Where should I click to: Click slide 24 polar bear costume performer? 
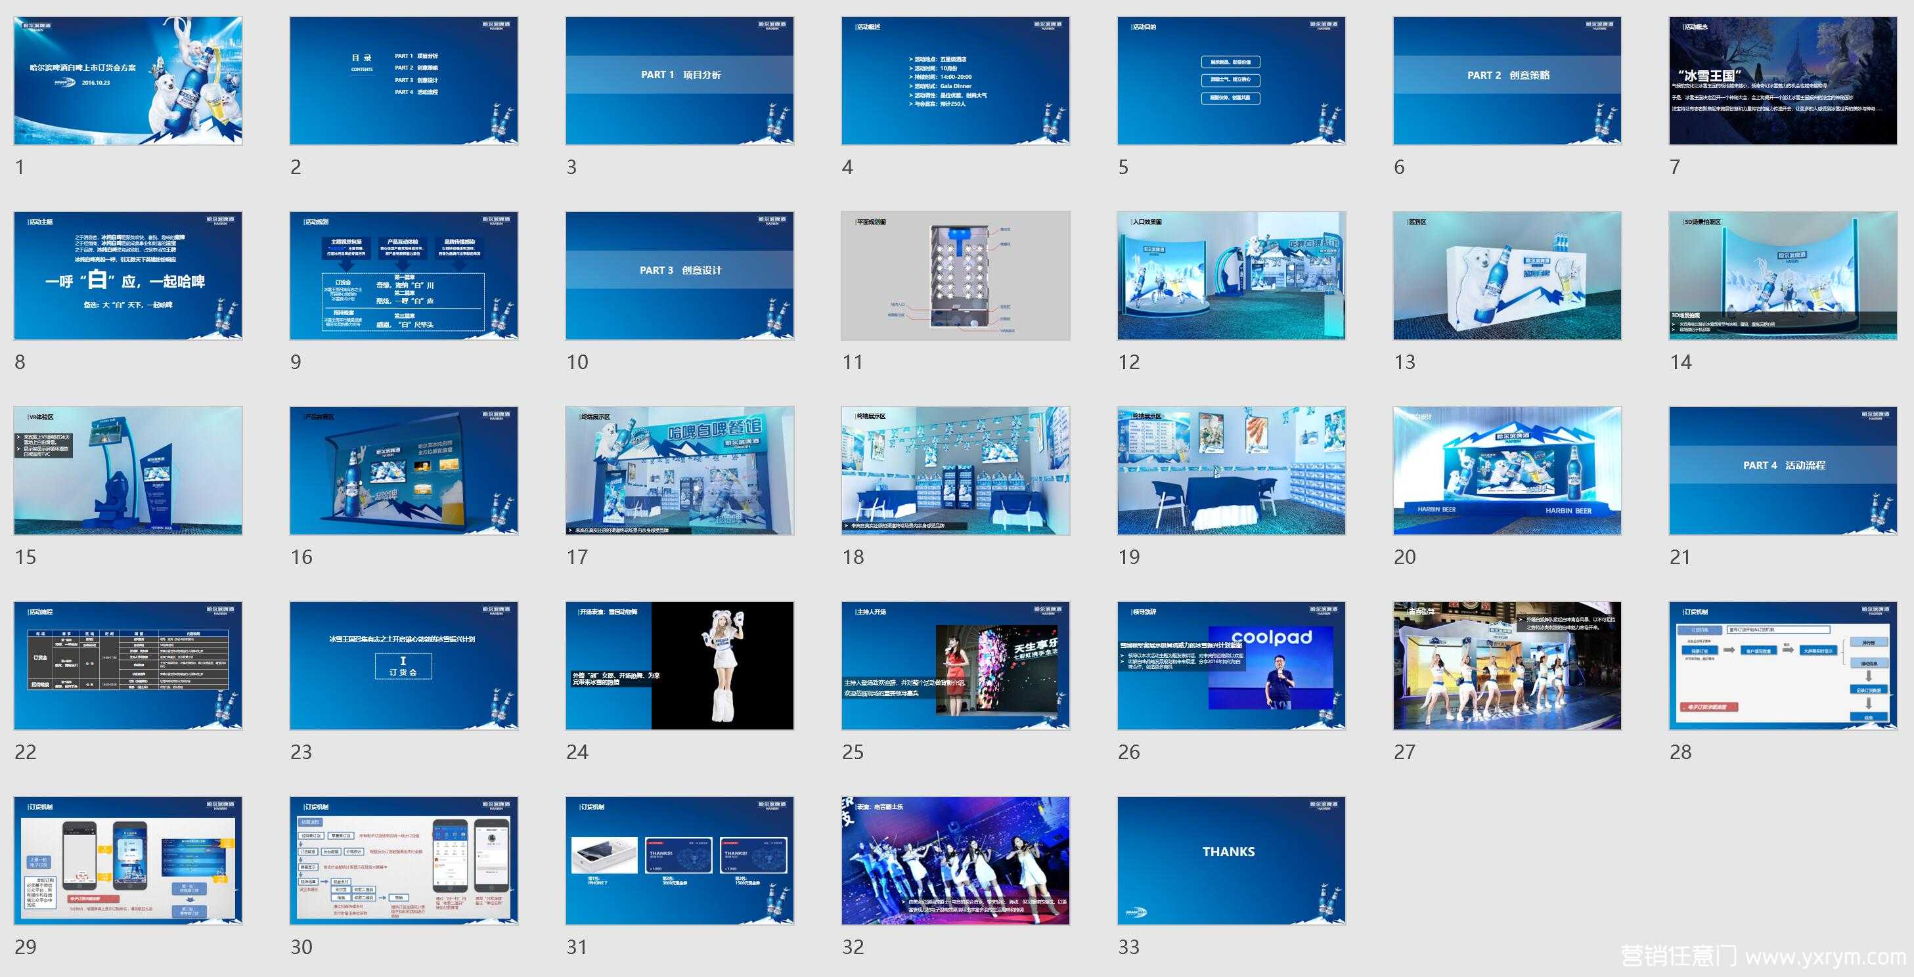pos(679,666)
